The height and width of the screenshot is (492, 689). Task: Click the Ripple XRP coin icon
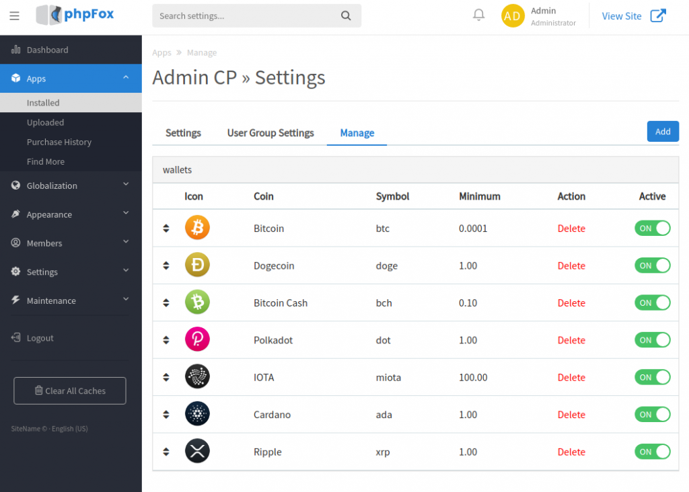click(x=197, y=451)
